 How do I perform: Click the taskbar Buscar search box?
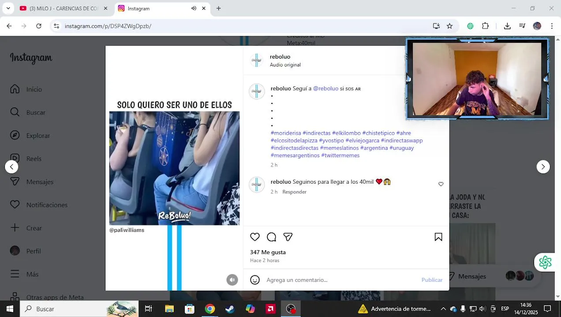(x=79, y=309)
